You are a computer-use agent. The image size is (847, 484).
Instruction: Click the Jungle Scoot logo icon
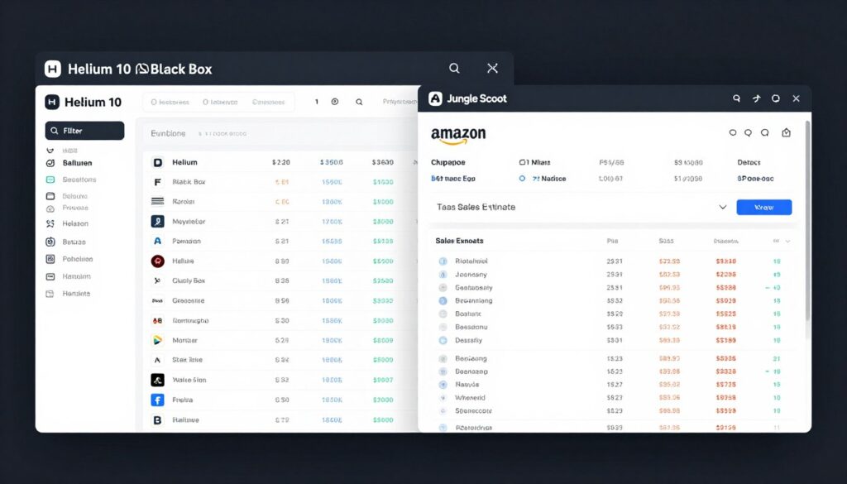pos(436,98)
